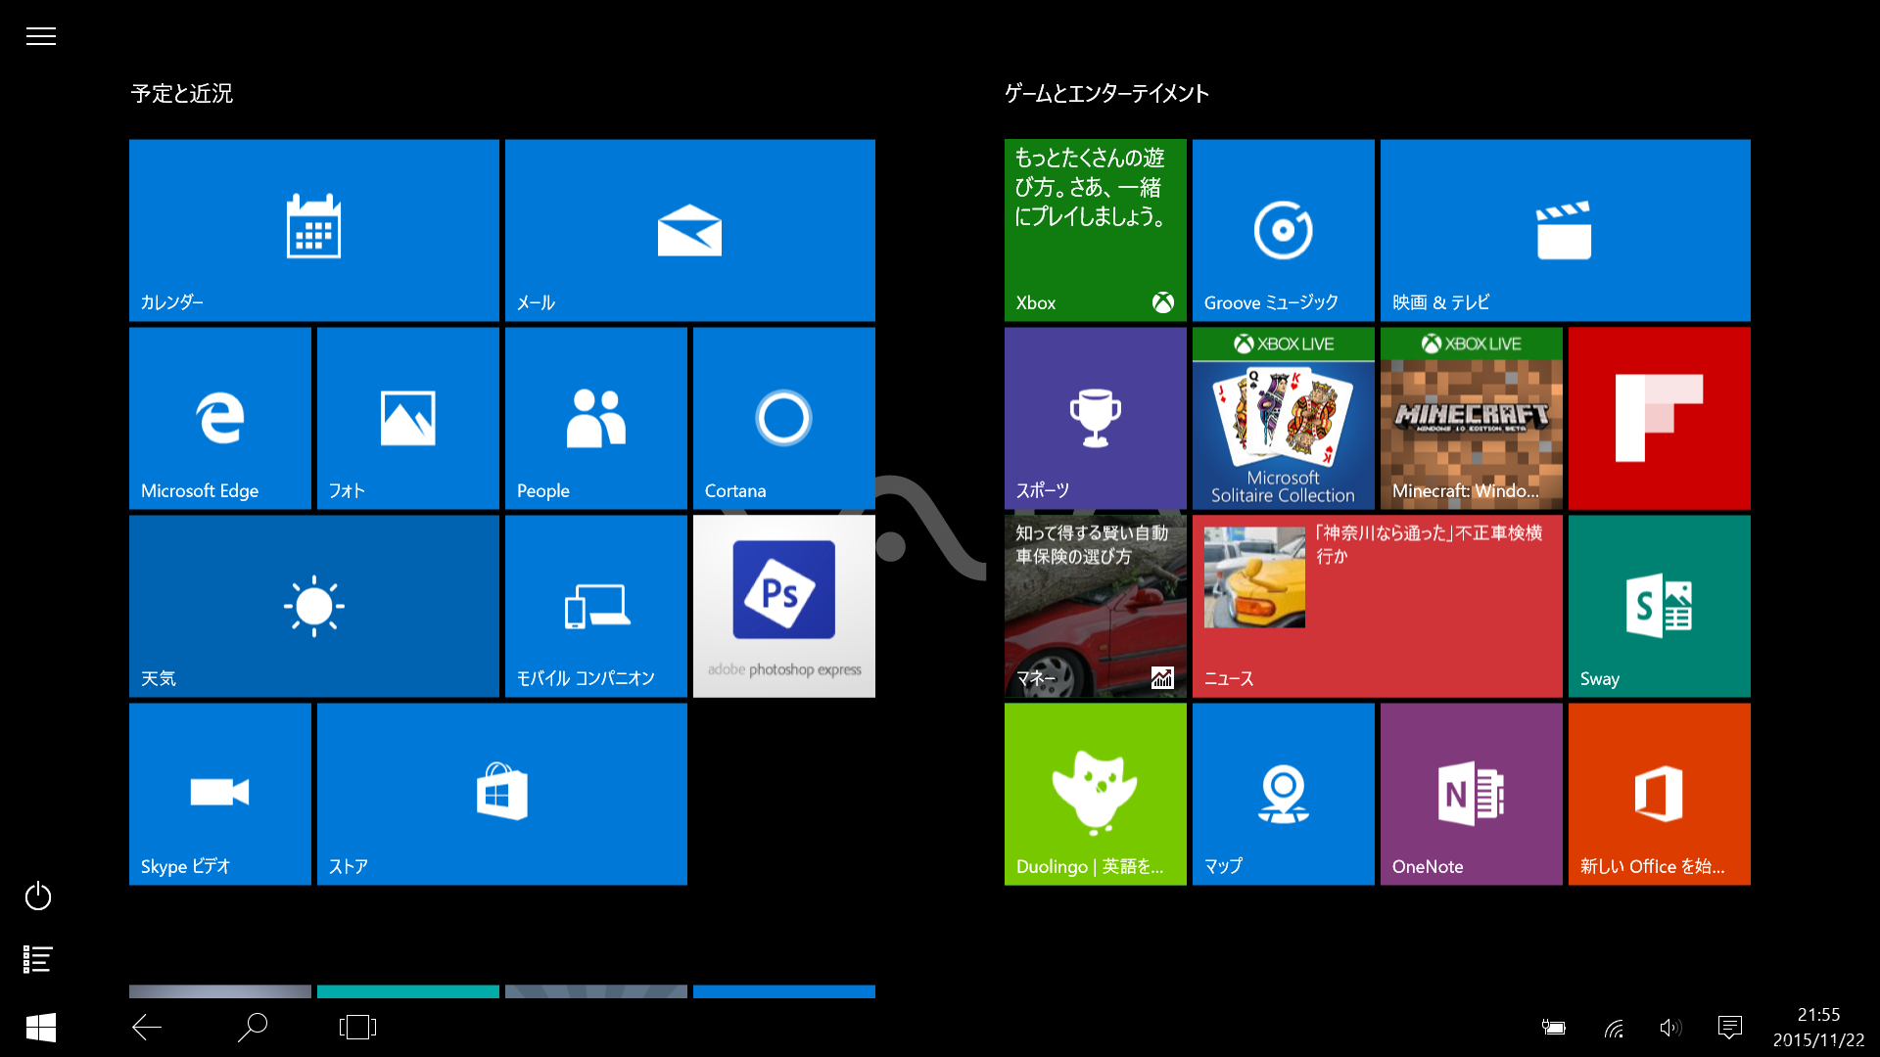Open the ニュース (News) tile
The image size is (1880, 1057).
tap(1377, 606)
